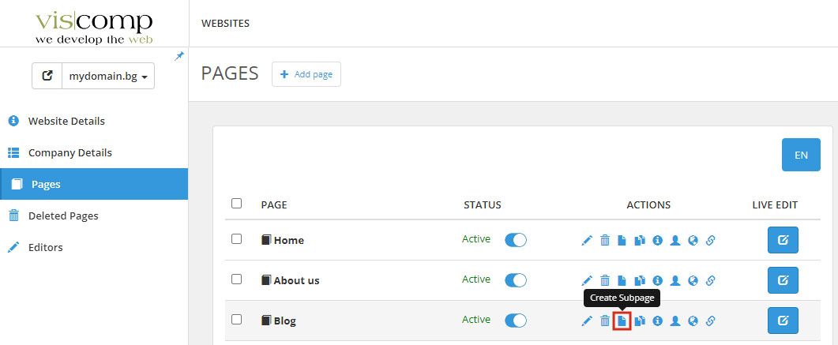Click the pencil edit icon for Home page
The image size is (838, 345).
tap(587, 240)
